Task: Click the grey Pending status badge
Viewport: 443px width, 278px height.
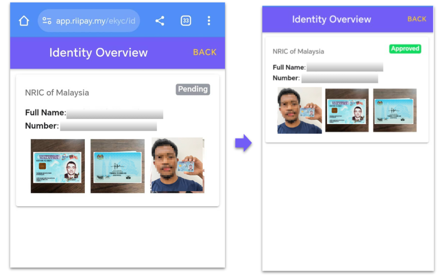Action: pyautogui.click(x=193, y=89)
